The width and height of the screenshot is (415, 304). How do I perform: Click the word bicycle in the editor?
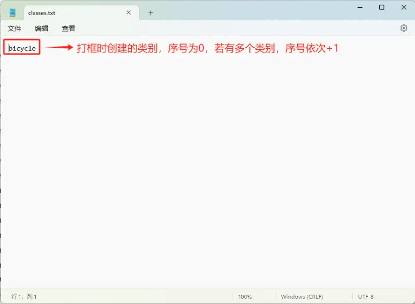21,47
